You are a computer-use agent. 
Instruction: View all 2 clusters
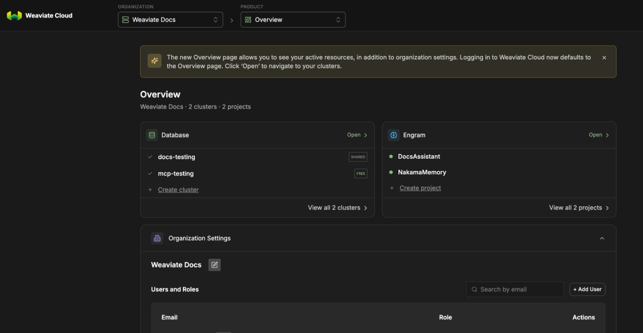point(337,208)
